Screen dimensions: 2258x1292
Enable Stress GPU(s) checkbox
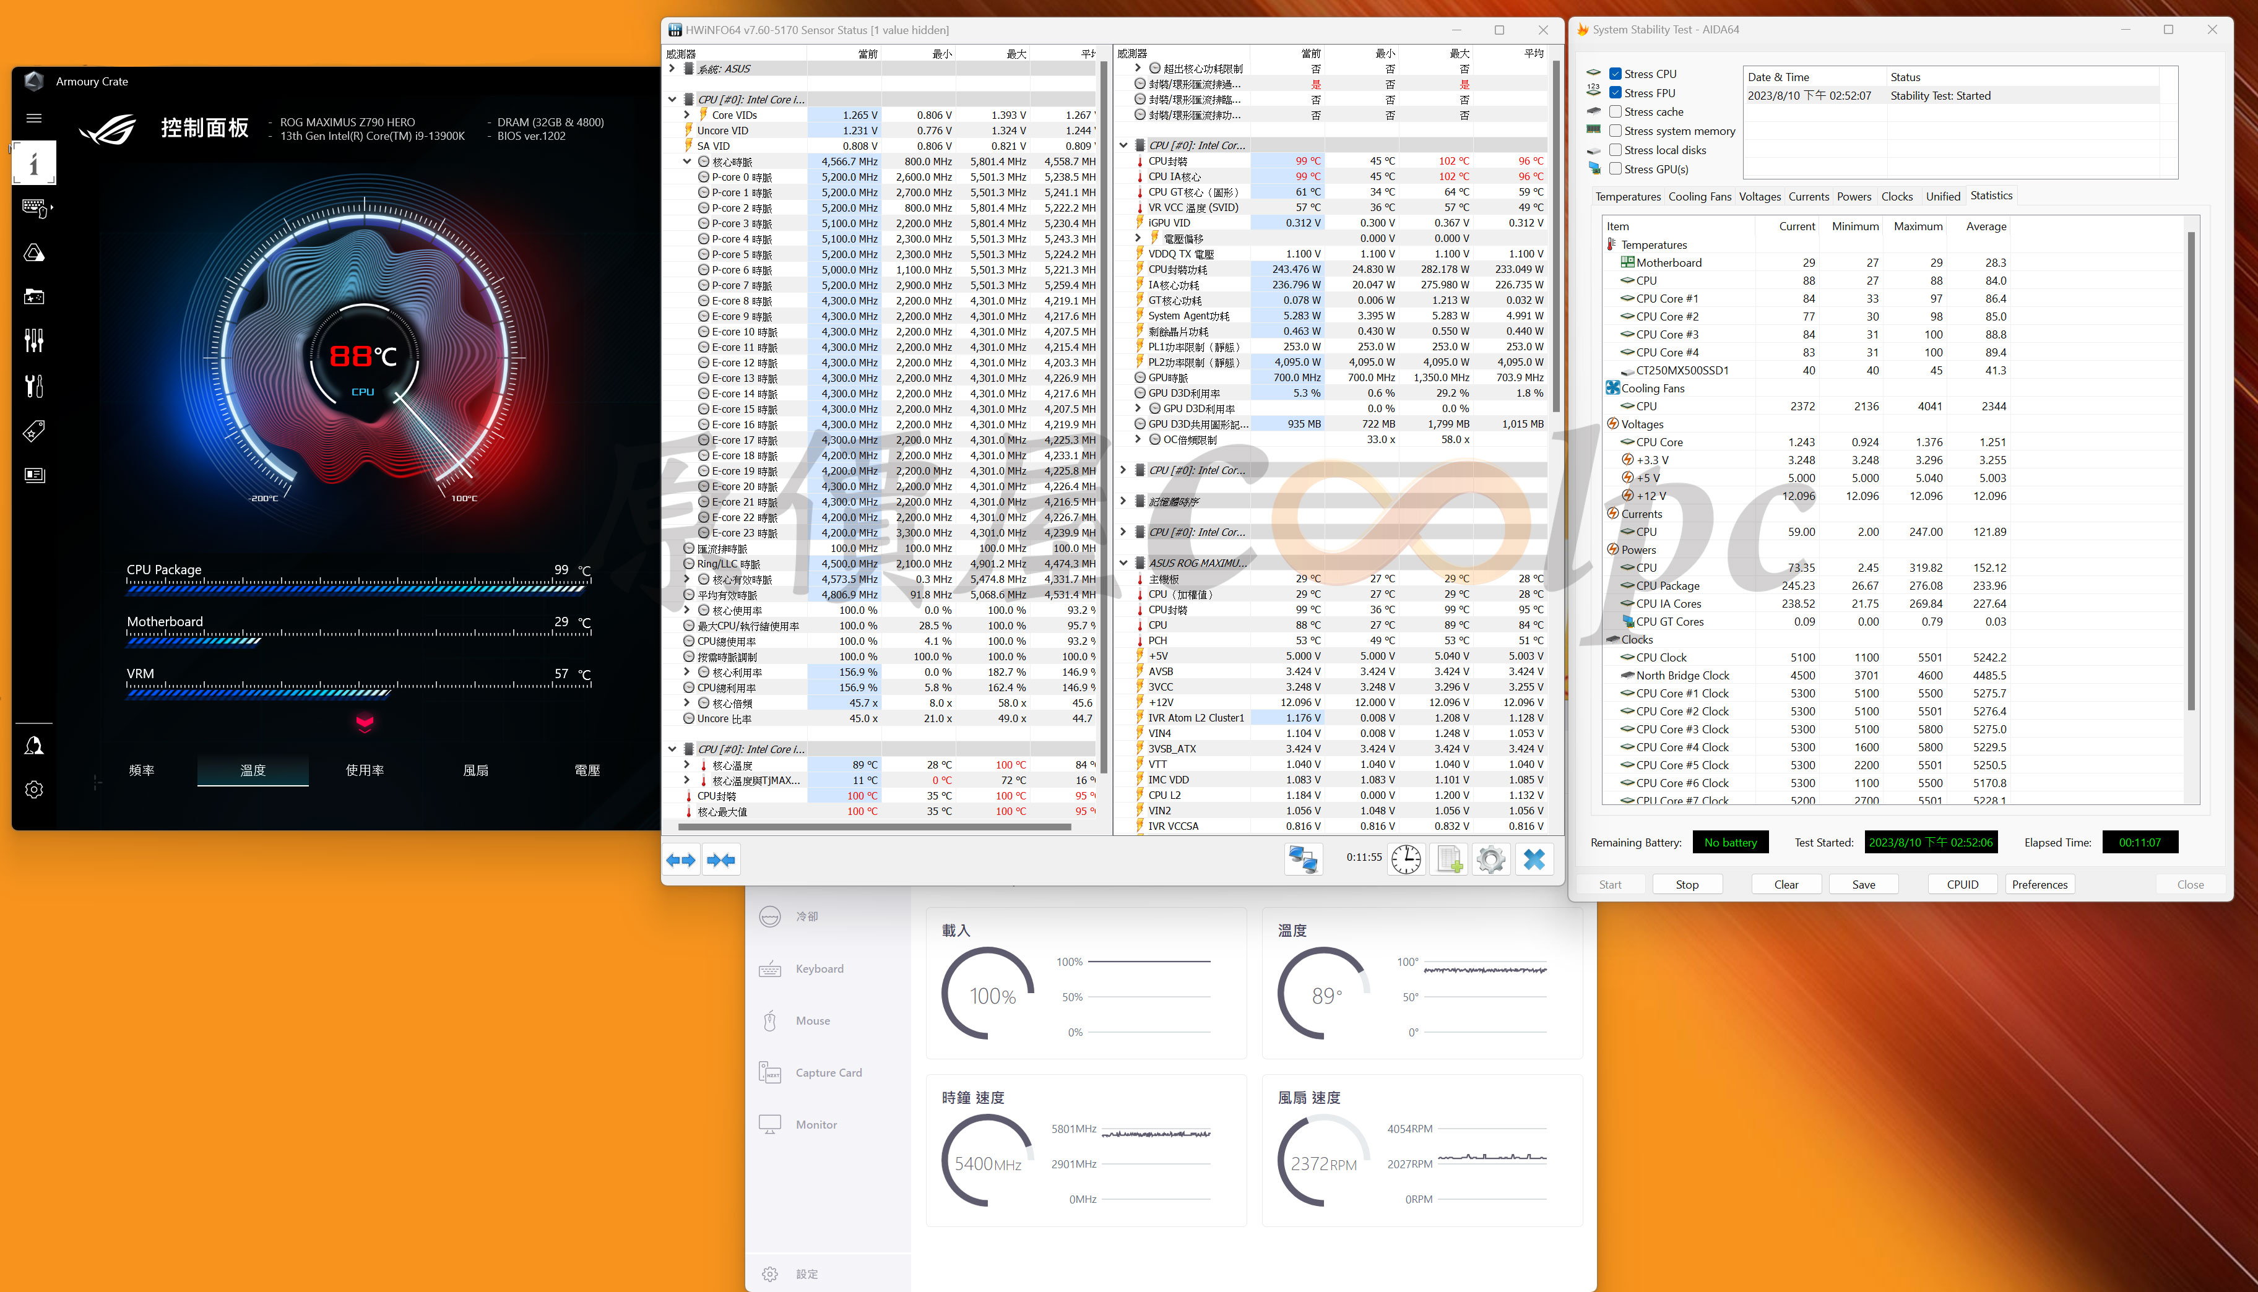[1616, 168]
